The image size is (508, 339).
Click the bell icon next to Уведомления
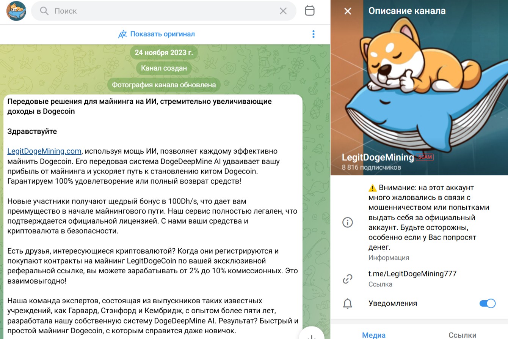point(348,303)
